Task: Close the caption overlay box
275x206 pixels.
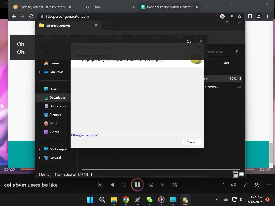Action: coord(201,41)
